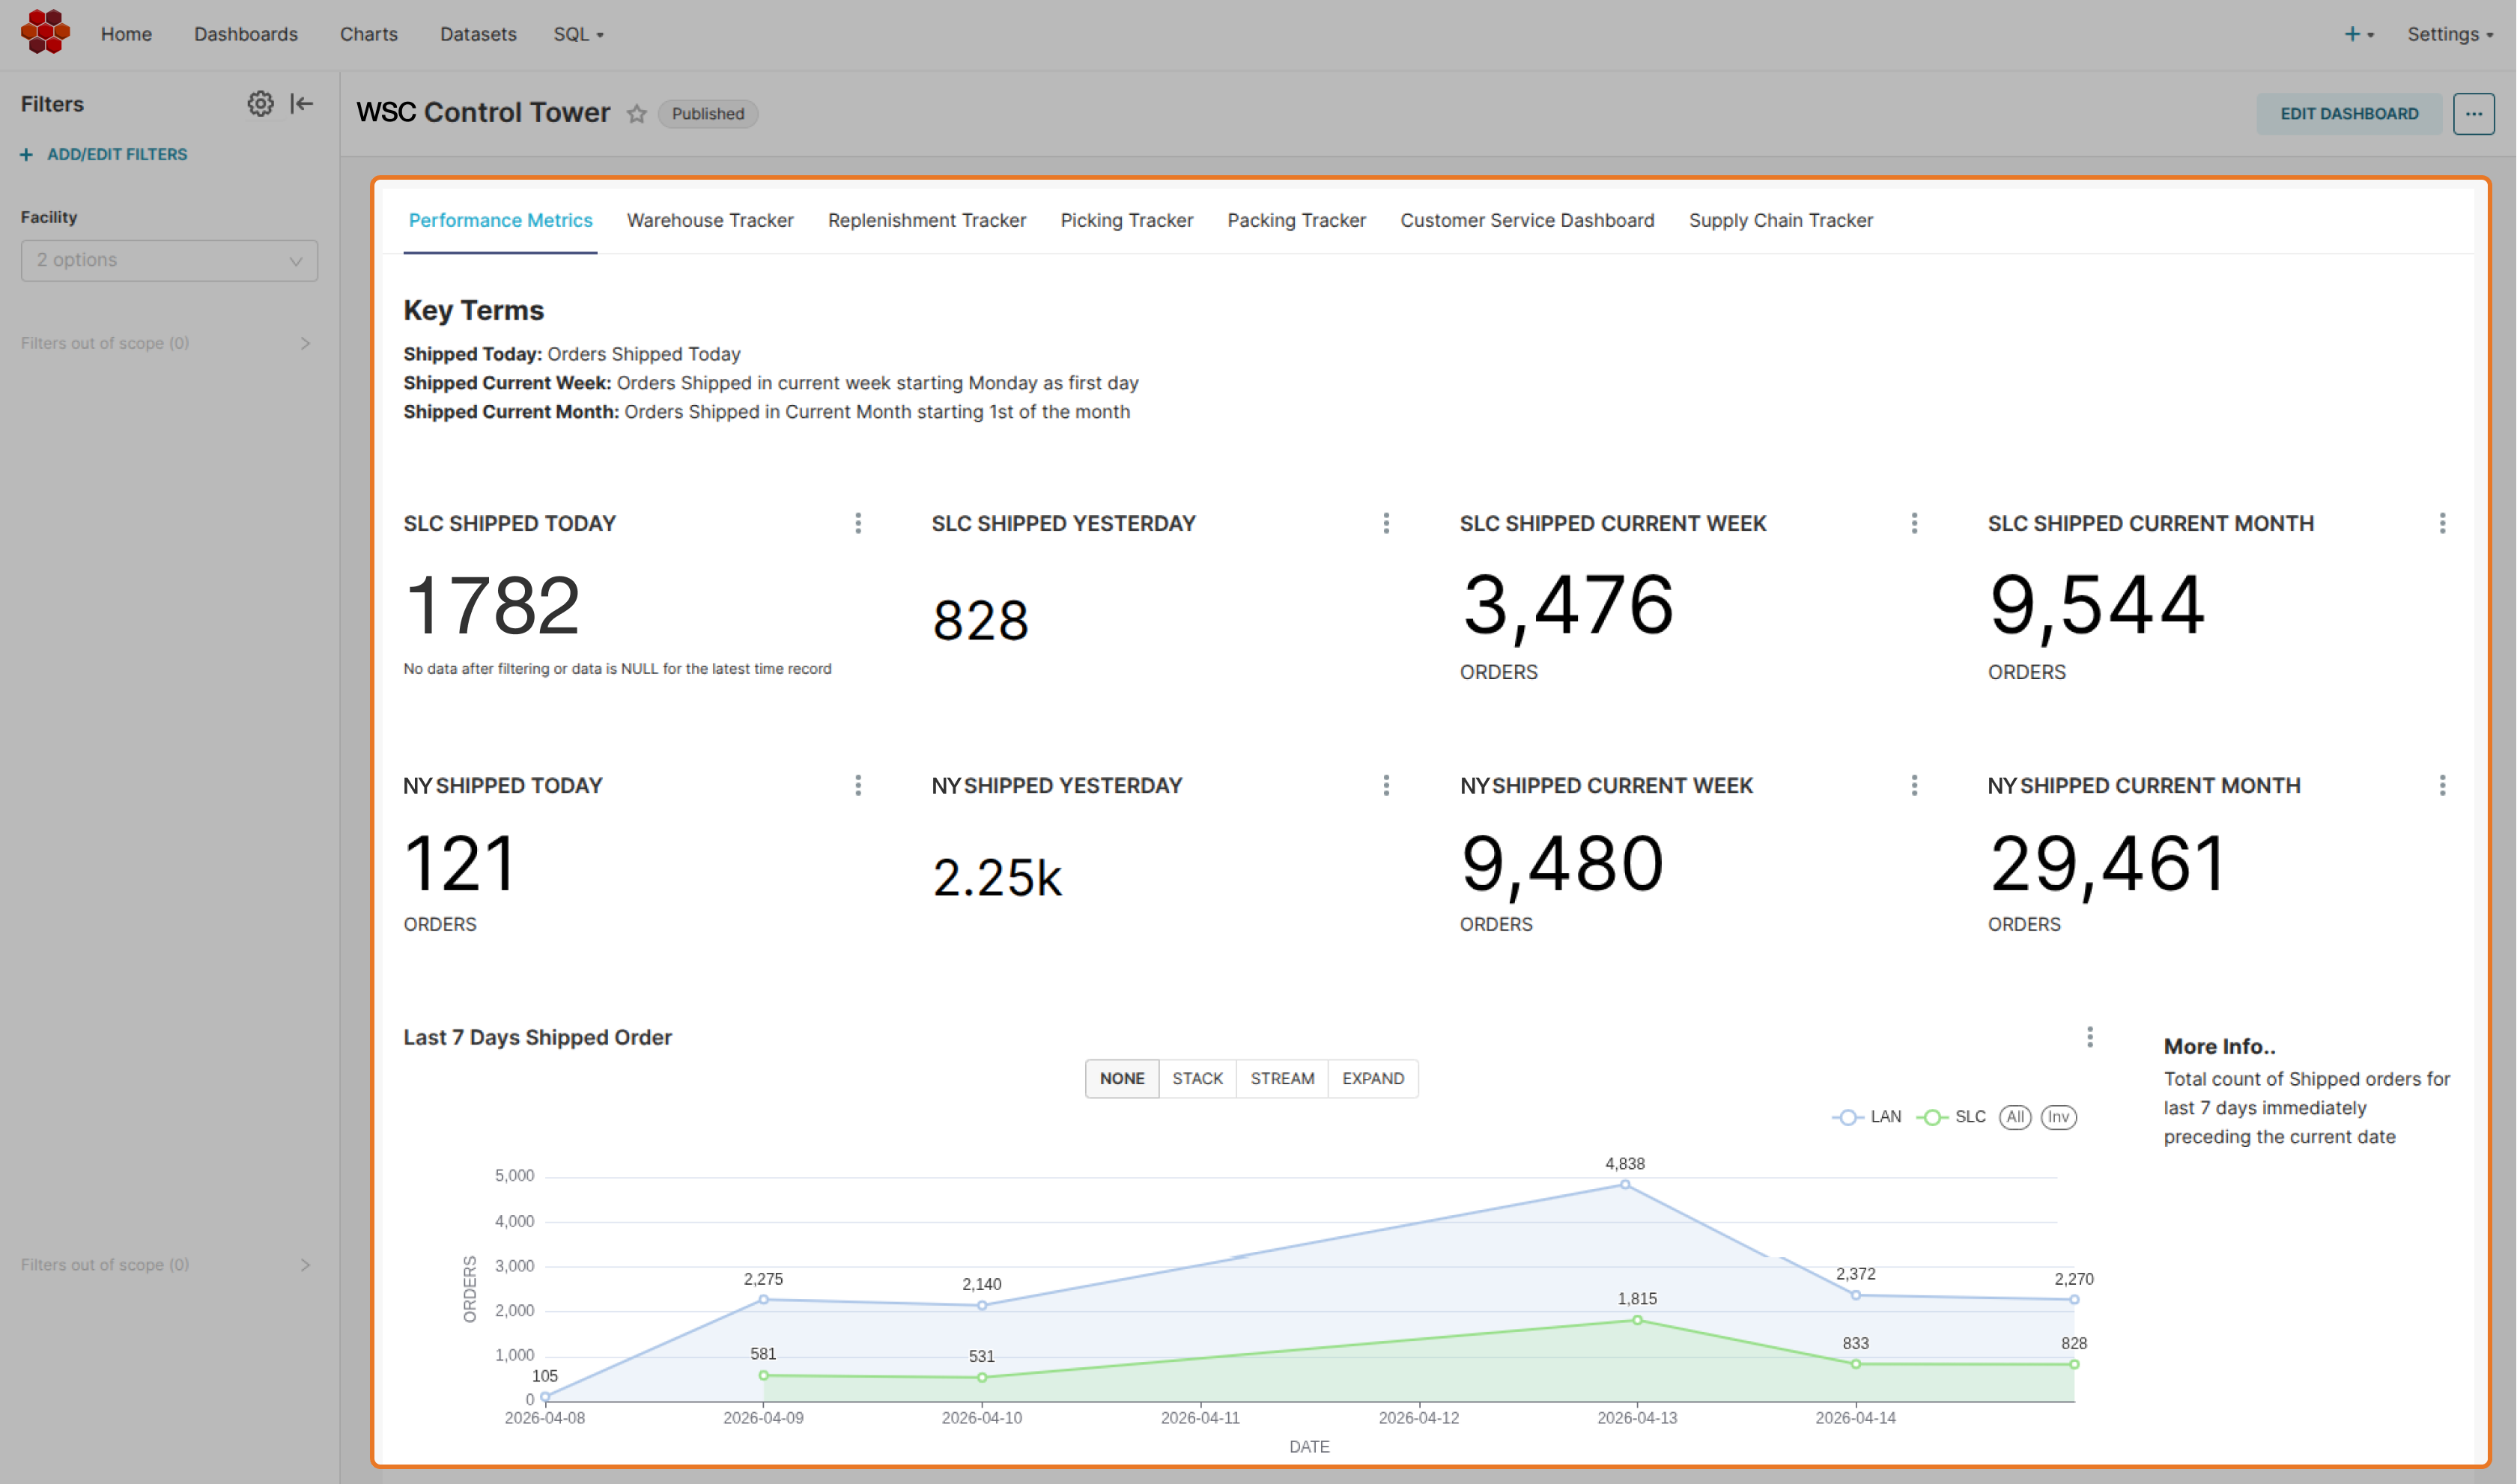Open Dashboards in navigation bar

pyautogui.click(x=246, y=34)
